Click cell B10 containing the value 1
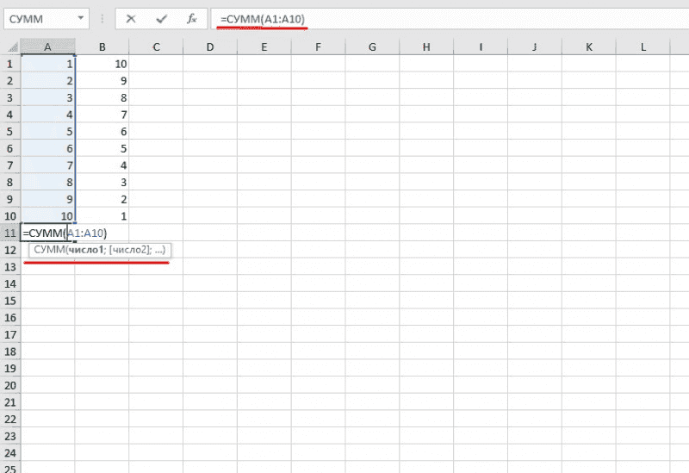 (x=102, y=216)
